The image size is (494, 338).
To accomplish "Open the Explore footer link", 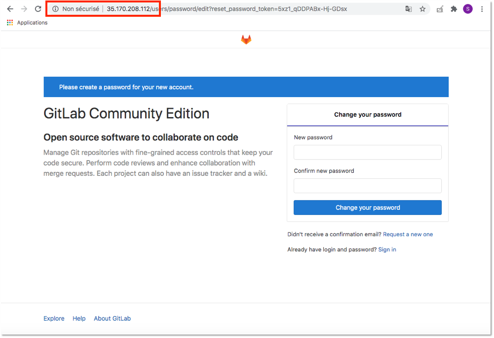I will 54,318.
